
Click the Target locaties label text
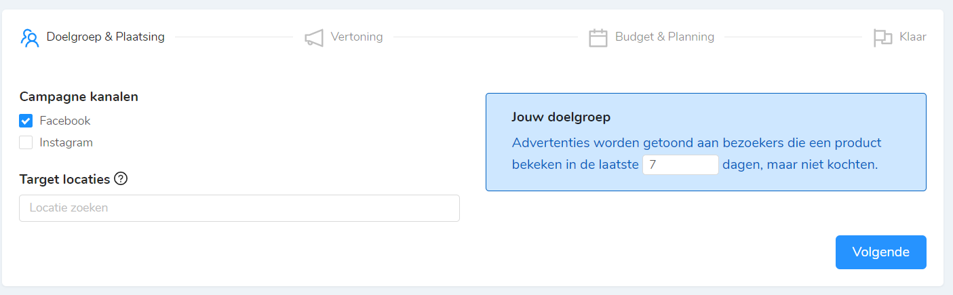tap(64, 179)
